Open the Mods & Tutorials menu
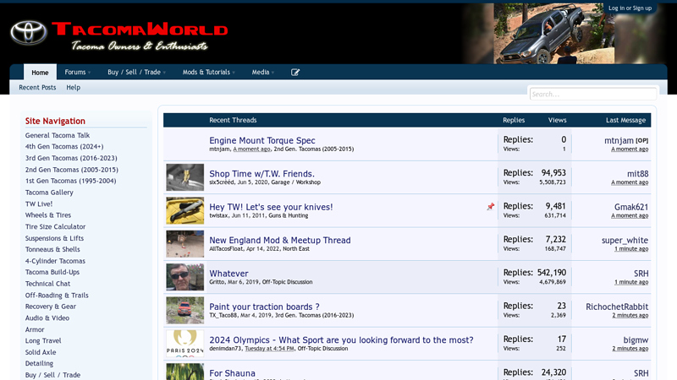 point(206,72)
